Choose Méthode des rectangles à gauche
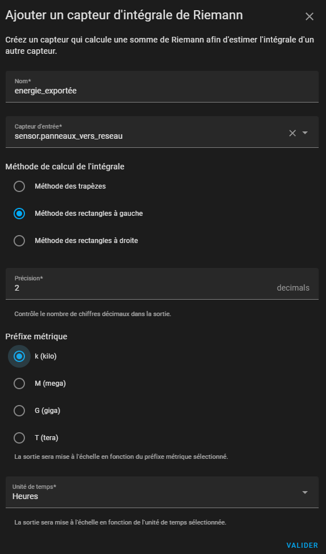This screenshot has height=554, width=326. tap(19, 214)
